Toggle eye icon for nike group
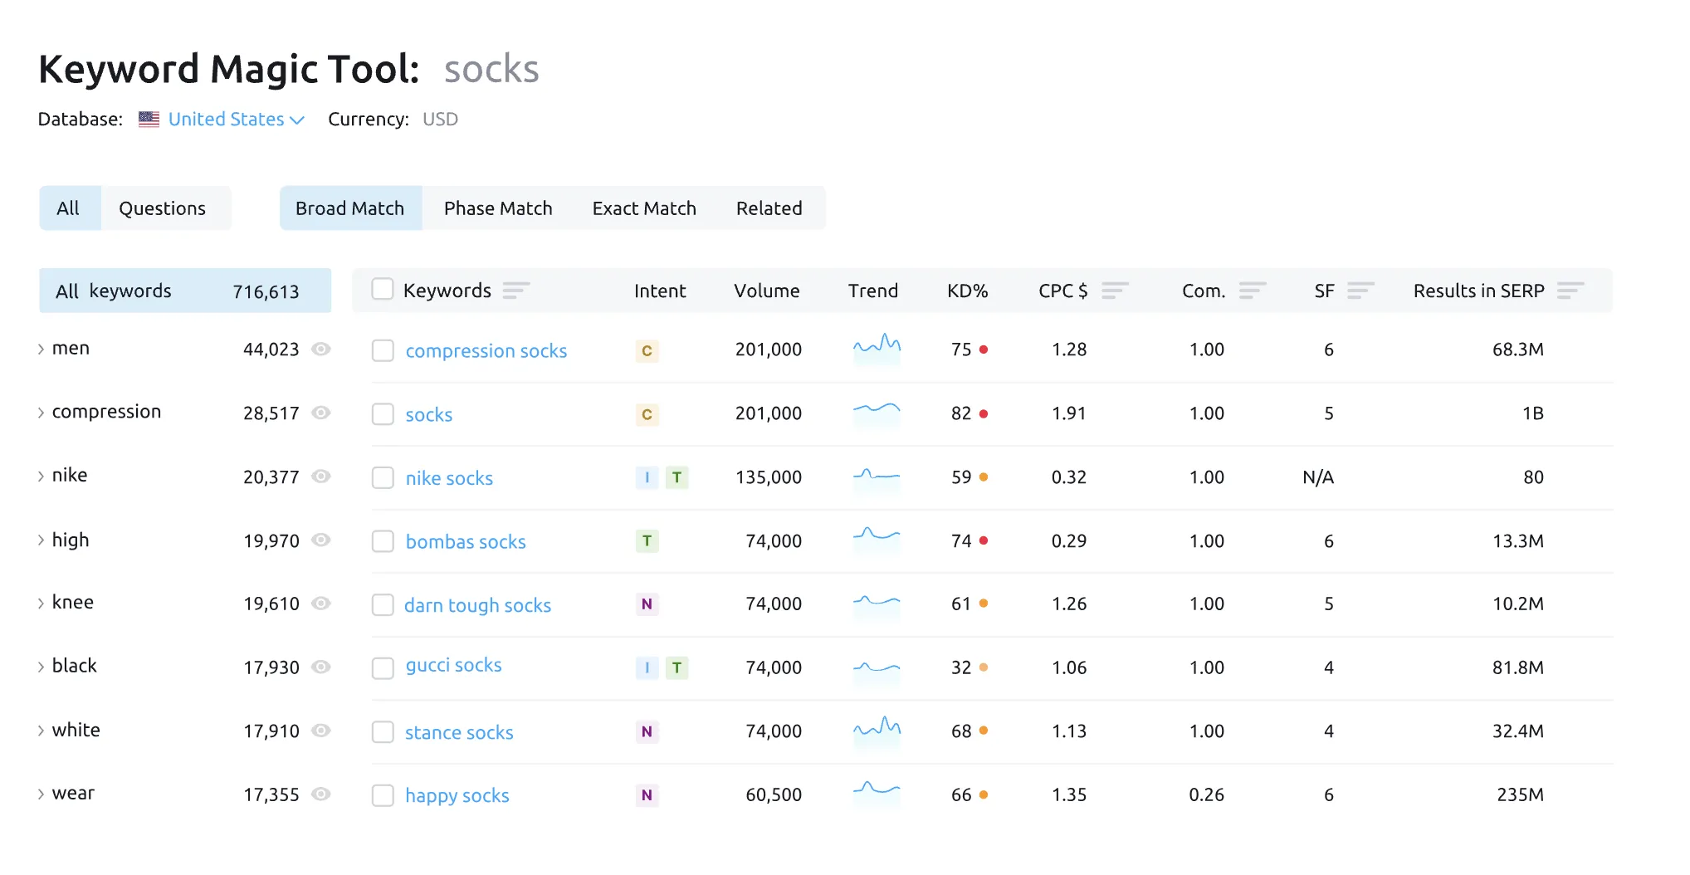The image size is (1690, 875). click(x=321, y=477)
